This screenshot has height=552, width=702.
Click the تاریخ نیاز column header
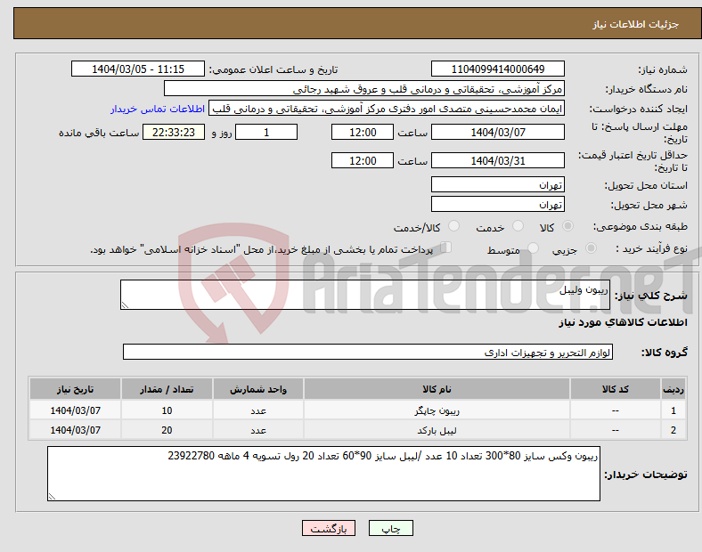(75, 389)
